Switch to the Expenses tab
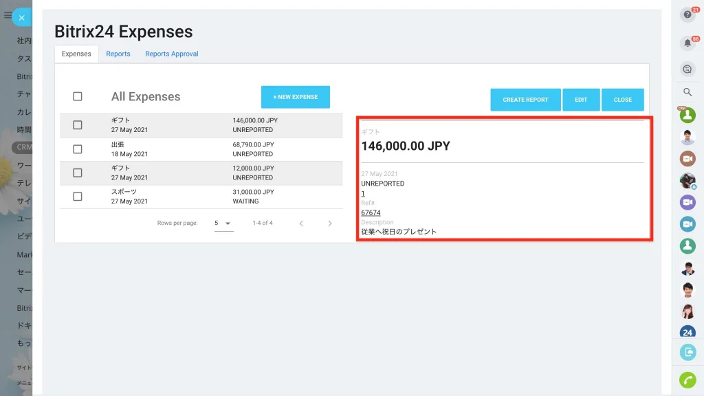The image size is (704, 396). [76, 54]
